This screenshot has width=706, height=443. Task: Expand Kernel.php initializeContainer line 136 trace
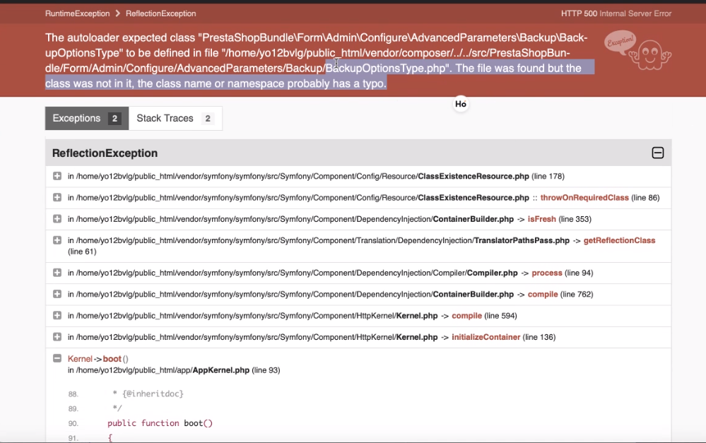point(57,337)
